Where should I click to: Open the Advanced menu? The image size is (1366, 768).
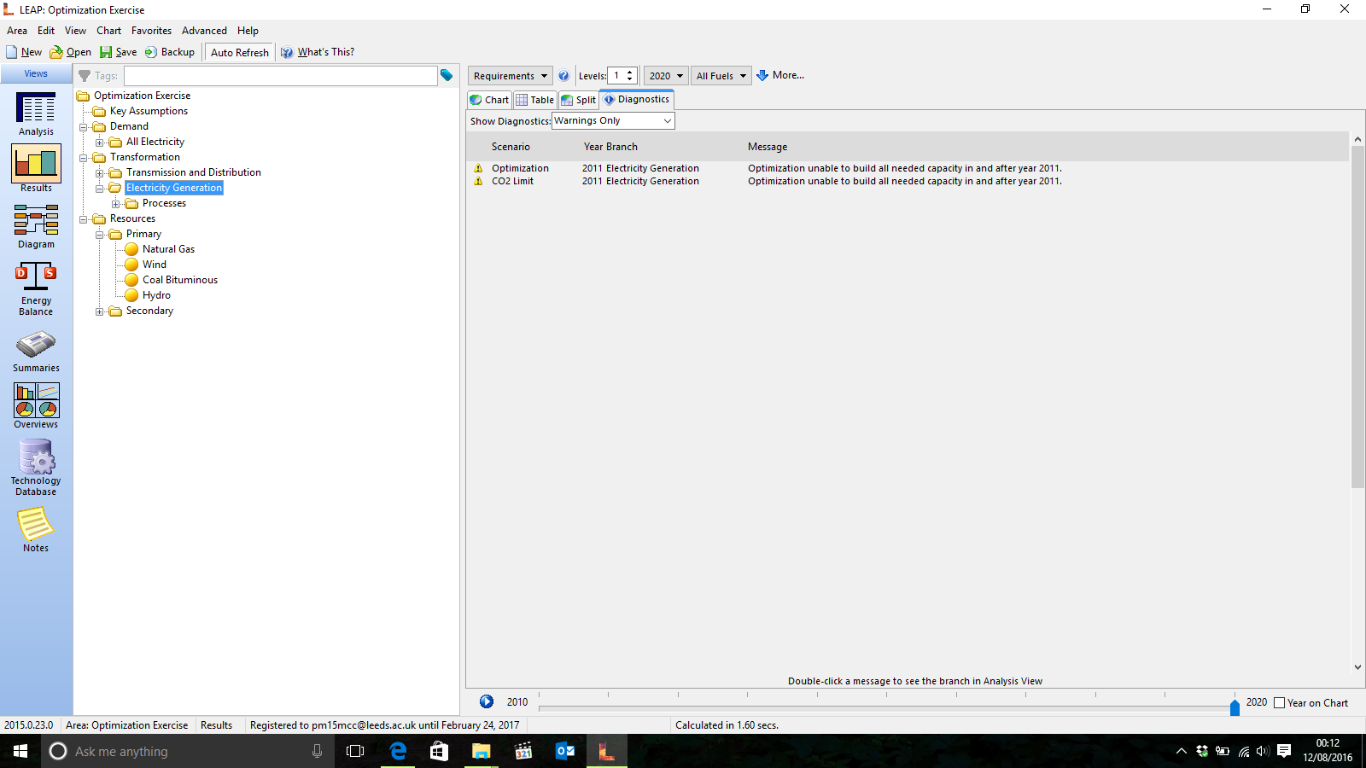[x=204, y=31]
